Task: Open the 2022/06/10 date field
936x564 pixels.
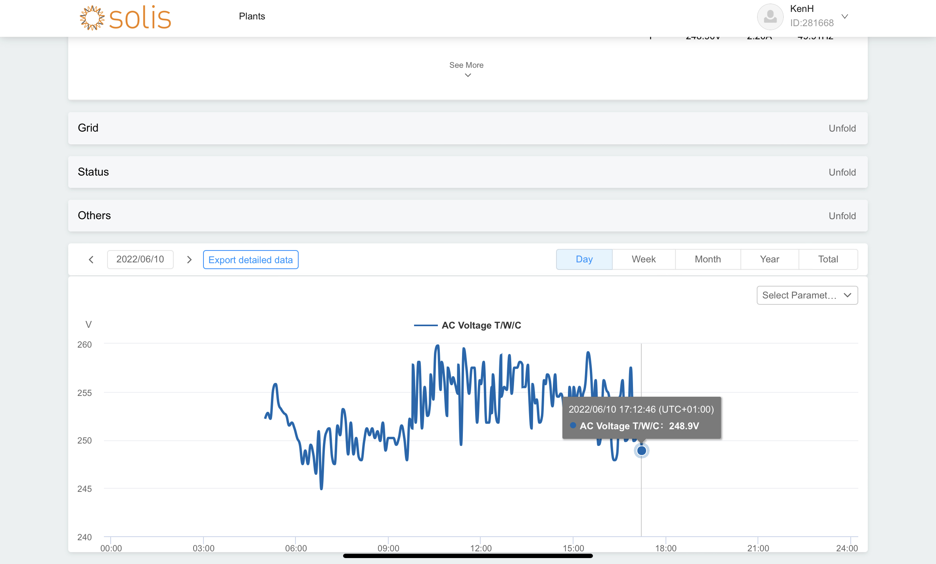Action: point(140,260)
